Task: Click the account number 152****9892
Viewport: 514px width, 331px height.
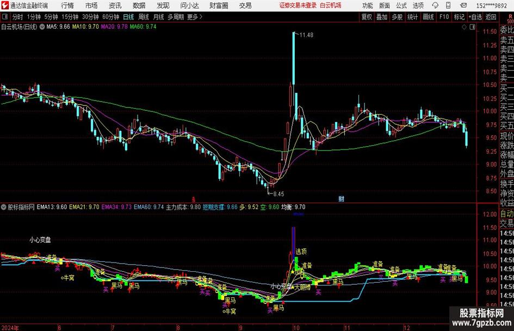Action: [x=491, y=5]
